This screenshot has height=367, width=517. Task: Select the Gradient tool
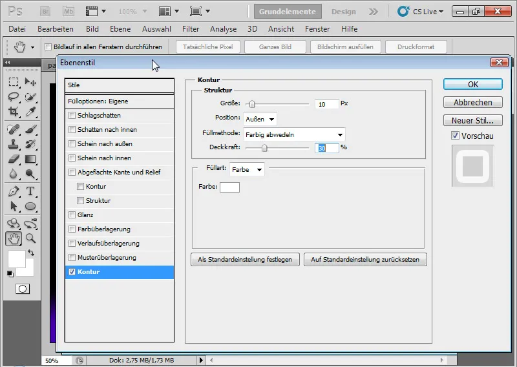point(30,159)
